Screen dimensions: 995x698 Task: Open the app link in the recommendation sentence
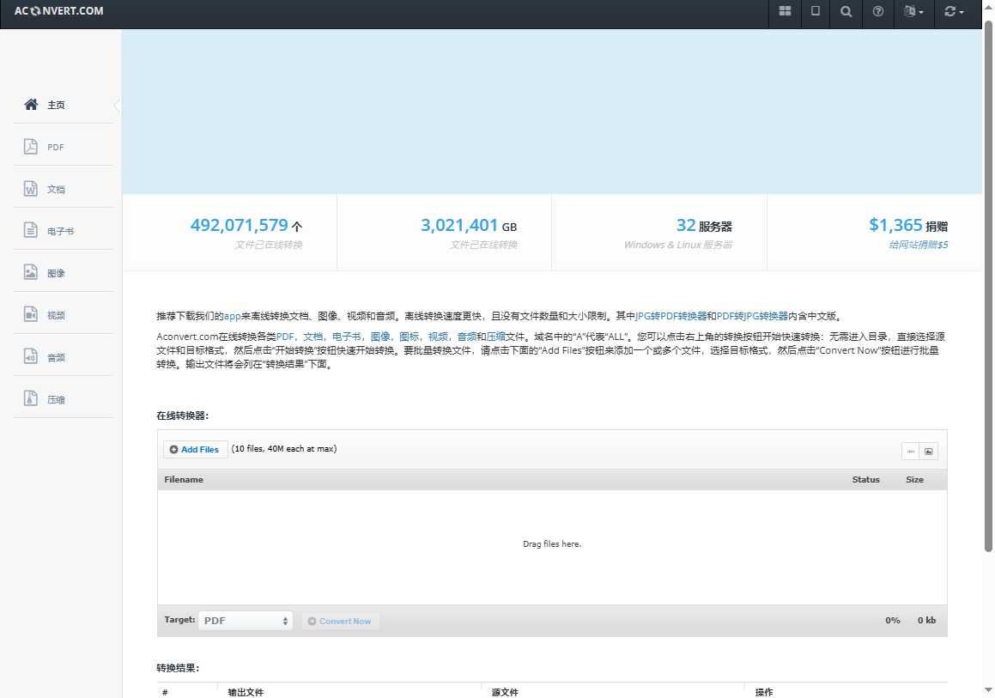(233, 316)
